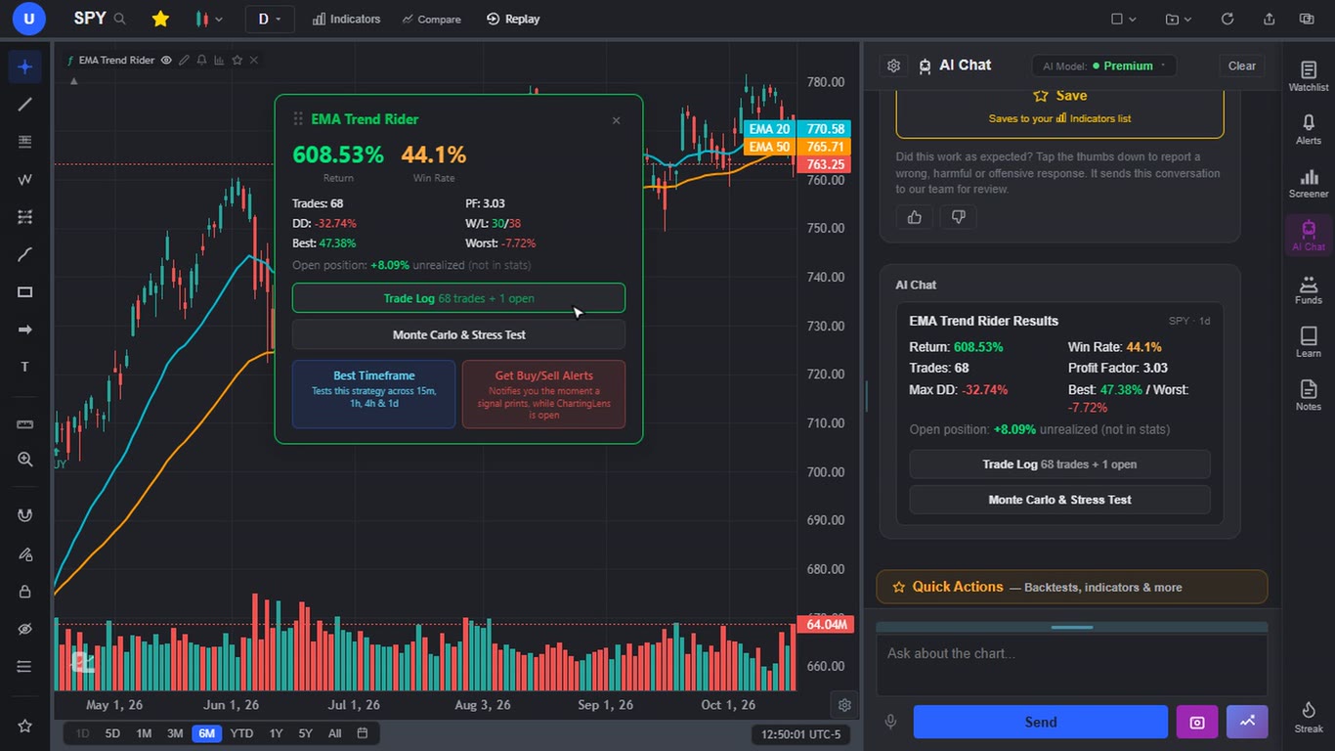
Task: Start voice input with the microphone
Action: coord(890,722)
